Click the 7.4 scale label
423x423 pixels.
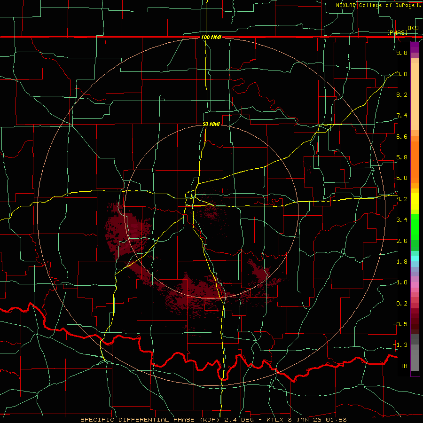click(x=402, y=116)
